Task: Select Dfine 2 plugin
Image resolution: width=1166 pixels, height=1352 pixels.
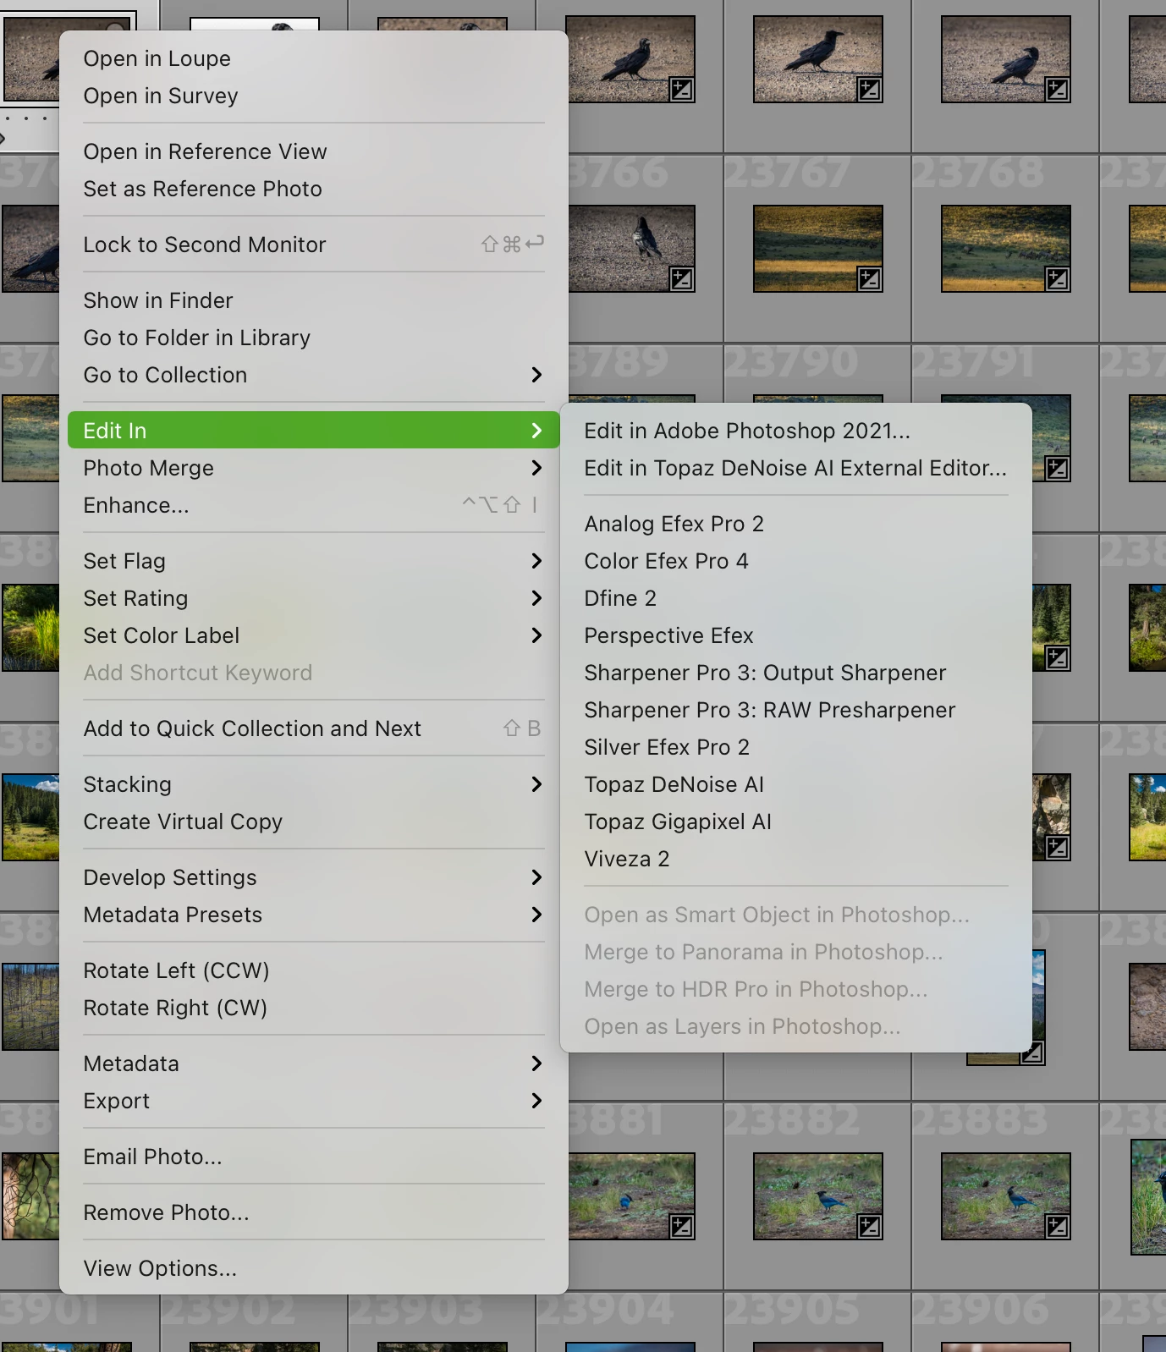Action: (796, 598)
